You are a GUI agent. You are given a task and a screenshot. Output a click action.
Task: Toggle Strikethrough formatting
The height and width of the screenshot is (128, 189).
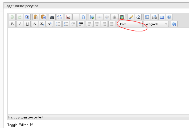[35, 24]
